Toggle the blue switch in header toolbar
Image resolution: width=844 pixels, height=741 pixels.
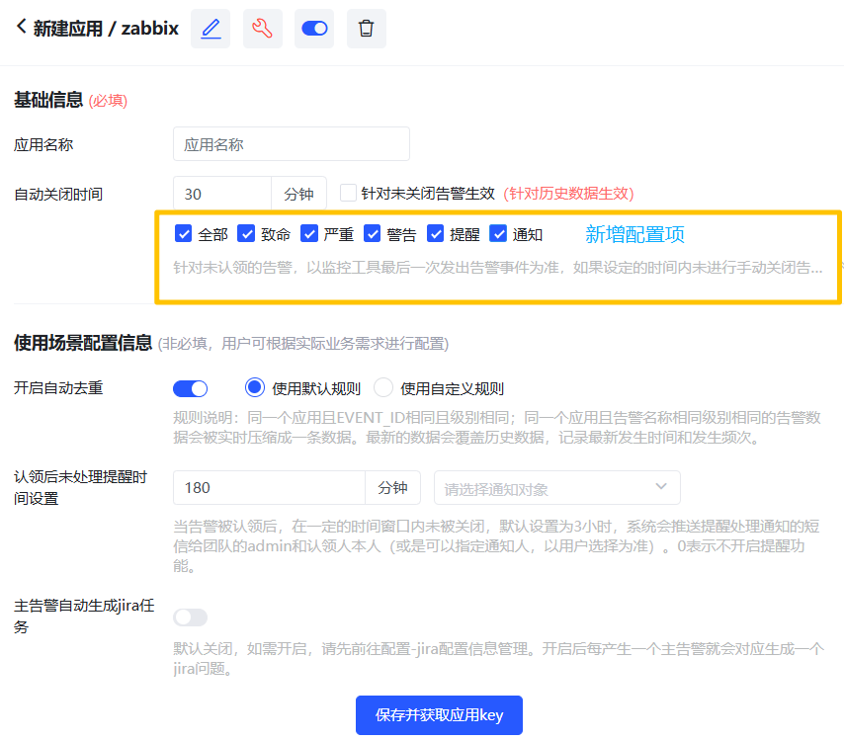coord(314,29)
